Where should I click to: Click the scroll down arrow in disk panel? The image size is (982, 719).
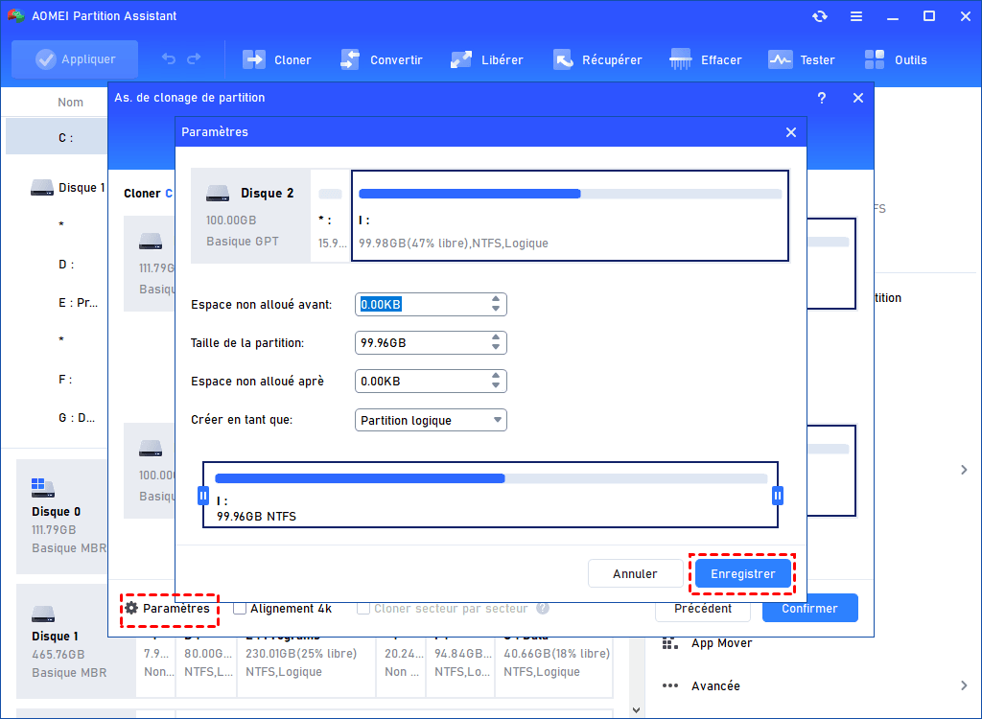637,709
